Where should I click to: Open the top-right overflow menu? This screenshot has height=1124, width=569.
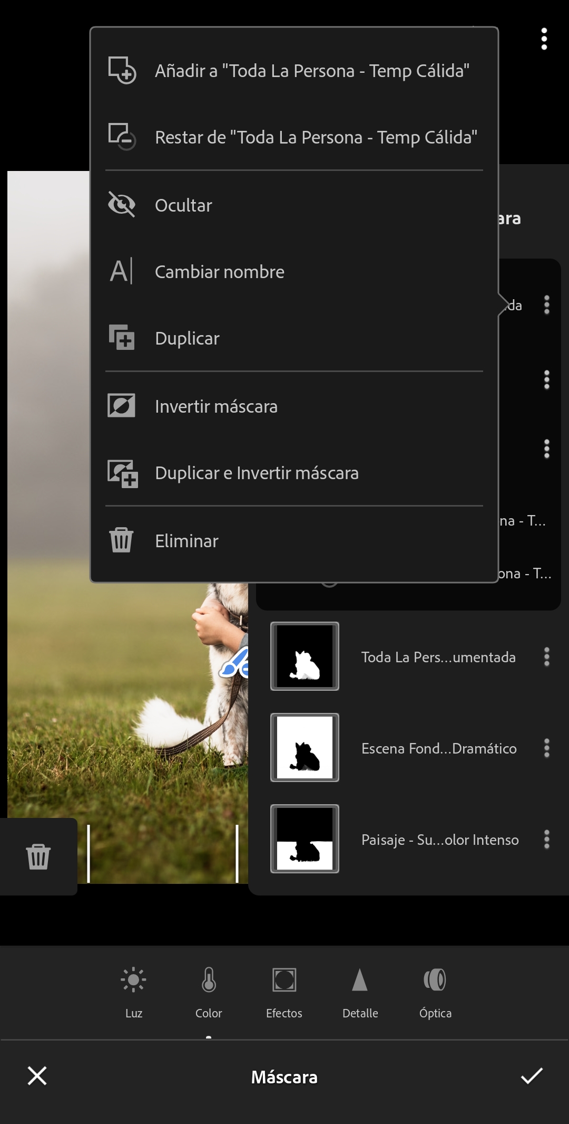coord(544,39)
